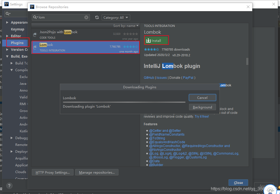
Task: Open the Sort by: name dropdown
Action: (126, 26)
